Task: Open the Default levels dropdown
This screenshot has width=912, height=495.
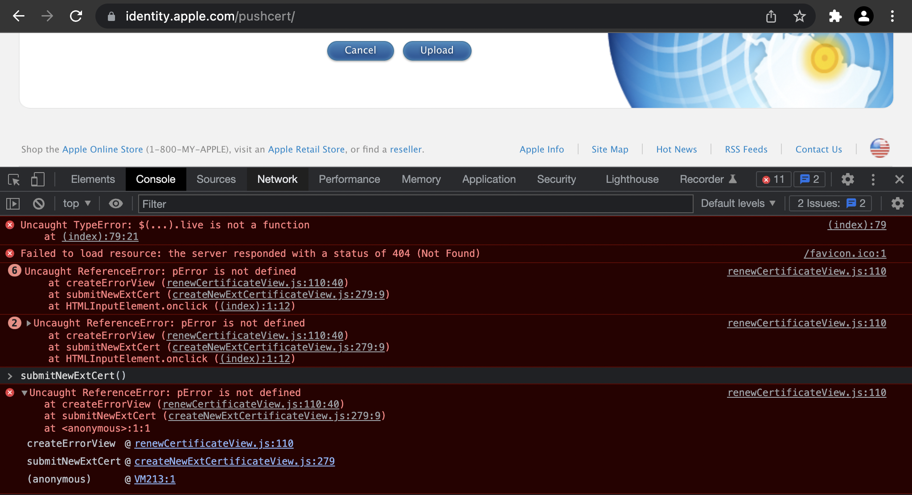Action: (x=738, y=204)
